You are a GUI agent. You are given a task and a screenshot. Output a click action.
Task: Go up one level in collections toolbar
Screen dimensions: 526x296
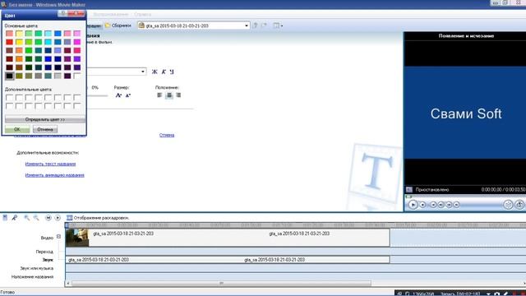pyautogui.click(x=256, y=25)
